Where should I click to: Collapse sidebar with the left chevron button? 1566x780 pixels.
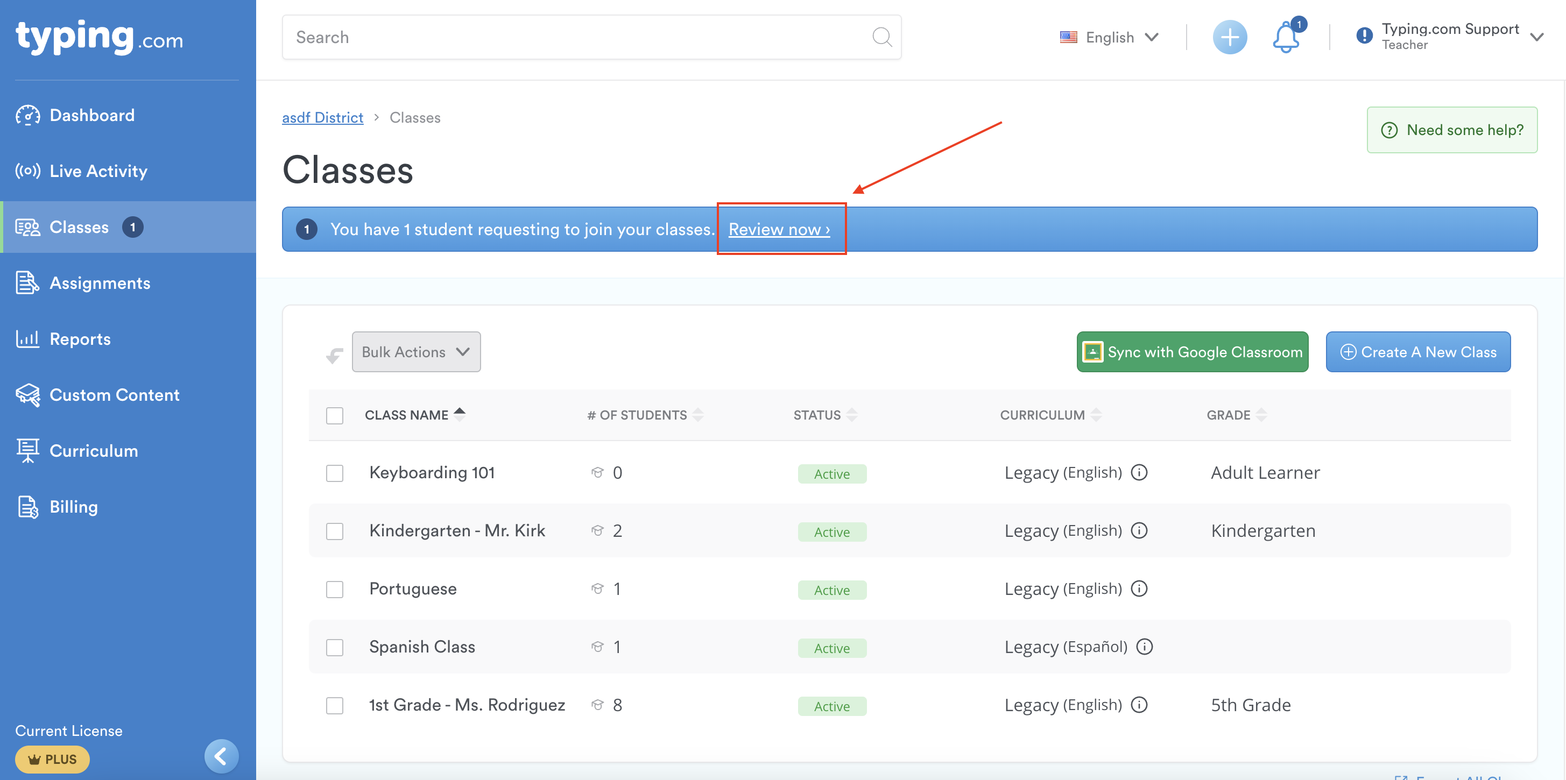[x=221, y=756]
